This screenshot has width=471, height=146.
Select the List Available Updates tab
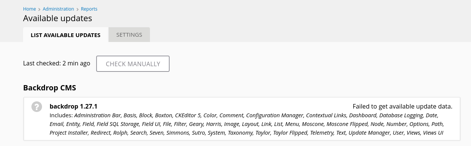[66, 35]
